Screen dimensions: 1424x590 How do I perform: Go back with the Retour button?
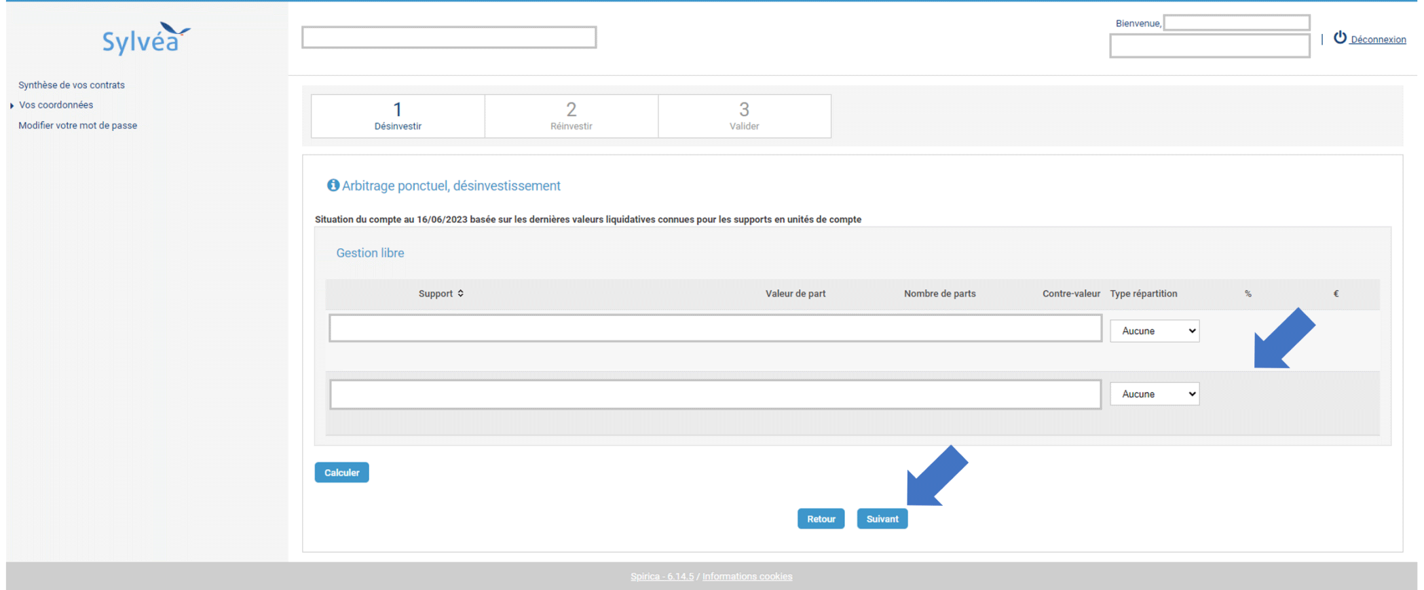[821, 519]
